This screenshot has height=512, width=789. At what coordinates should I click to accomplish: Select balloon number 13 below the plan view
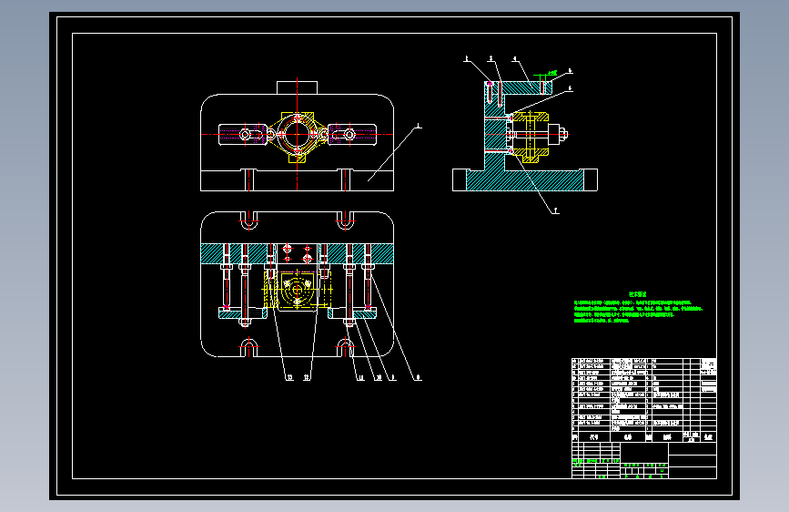(289, 377)
